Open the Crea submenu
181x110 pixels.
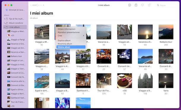coord(71,35)
